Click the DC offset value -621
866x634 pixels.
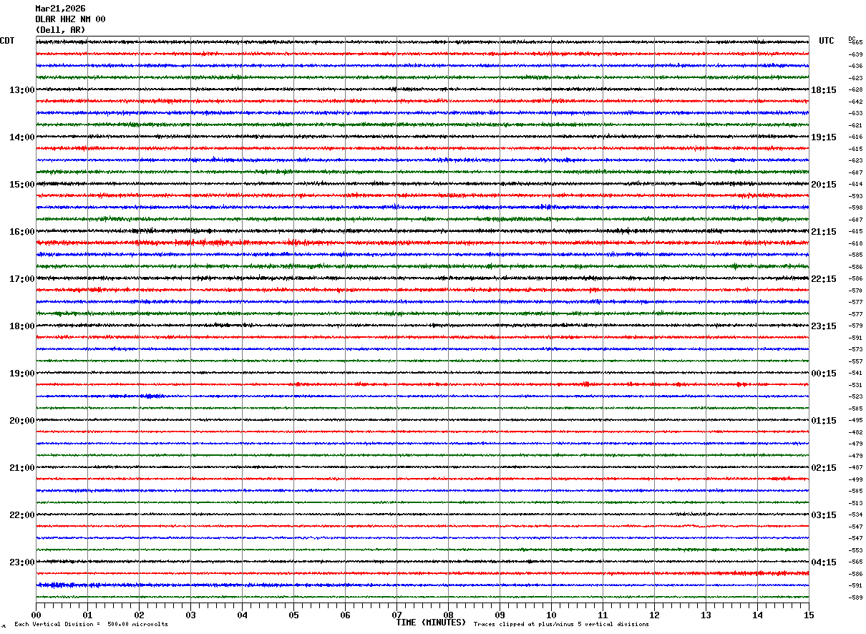(855, 125)
